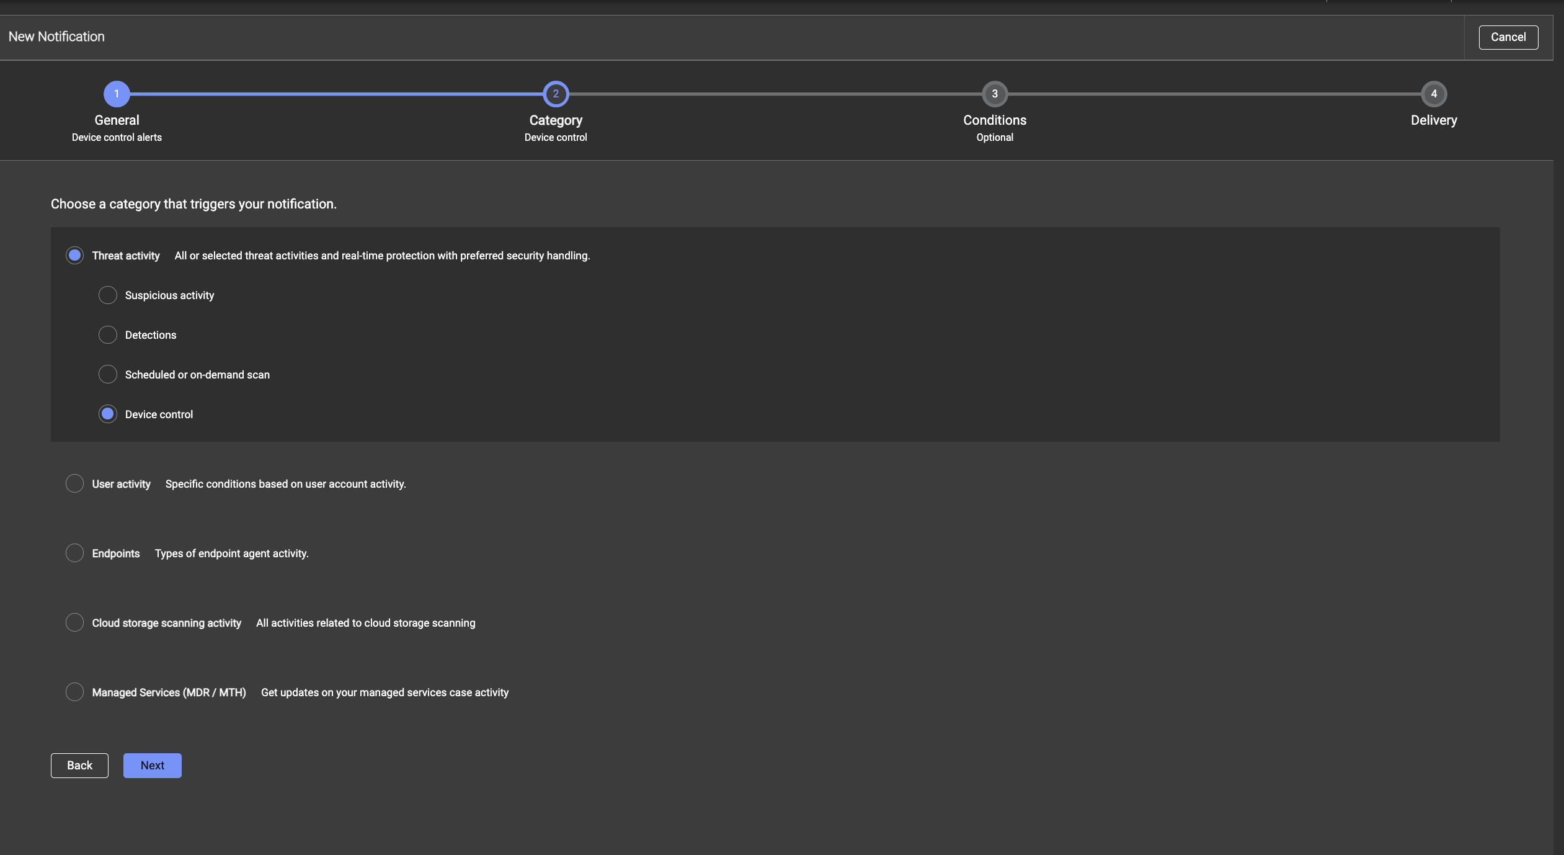1564x855 pixels.
Task: Cancel the new notification
Action: pos(1508,37)
